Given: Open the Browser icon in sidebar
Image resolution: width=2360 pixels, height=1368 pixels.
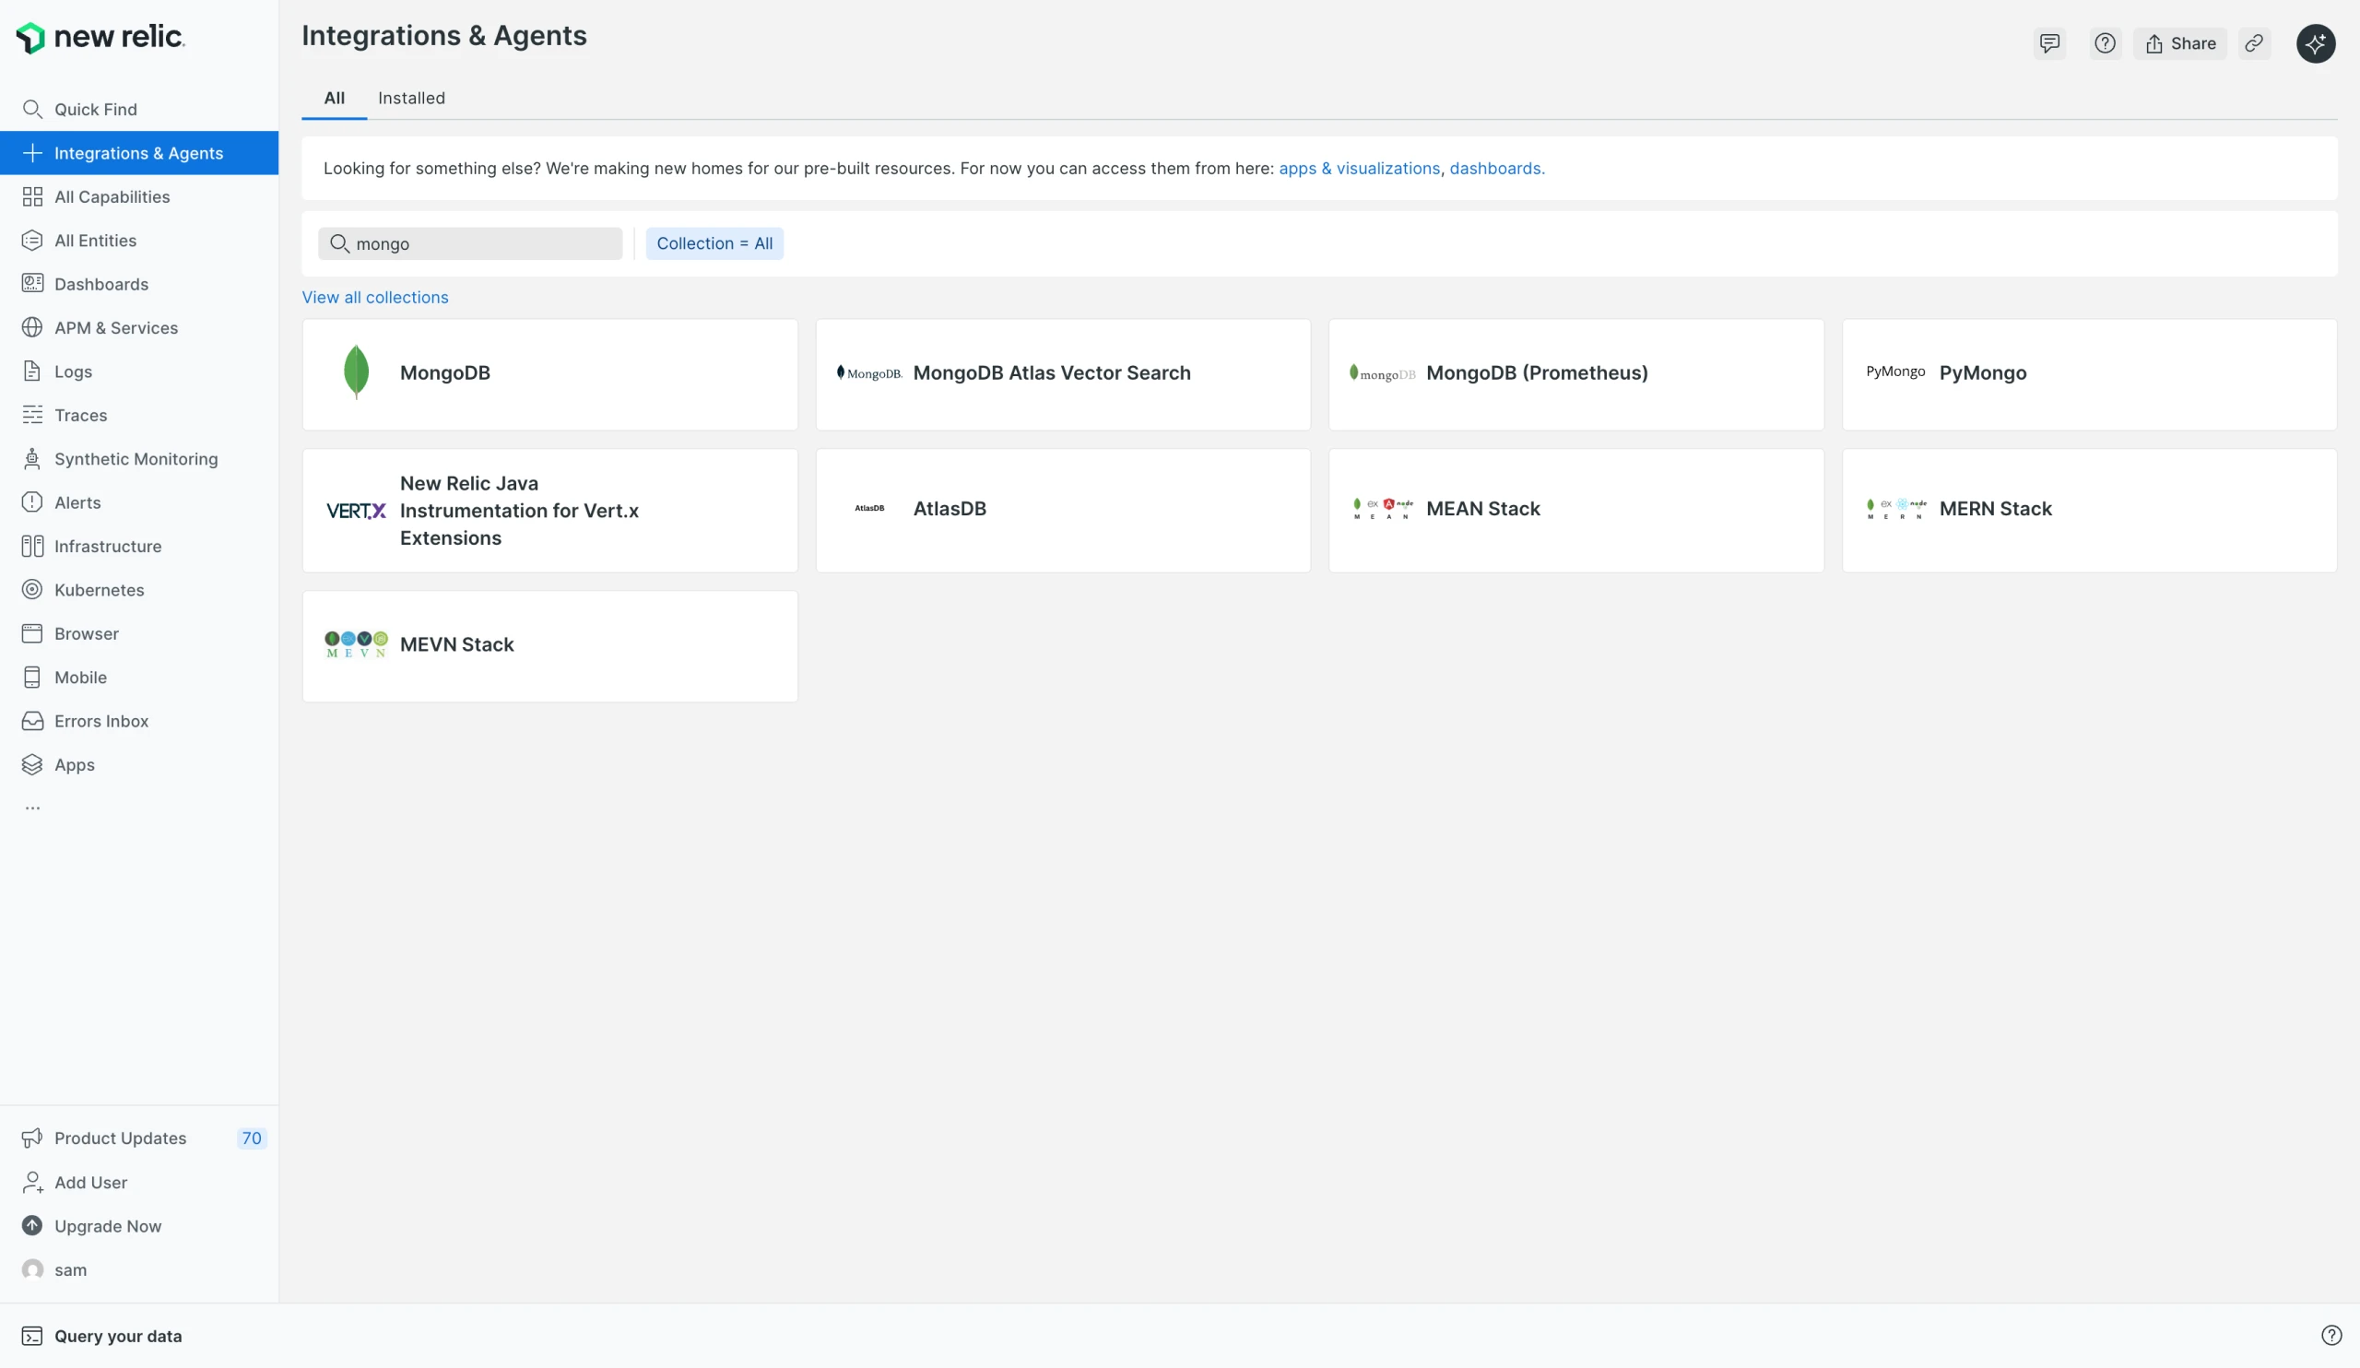Looking at the screenshot, I should (32, 634).
